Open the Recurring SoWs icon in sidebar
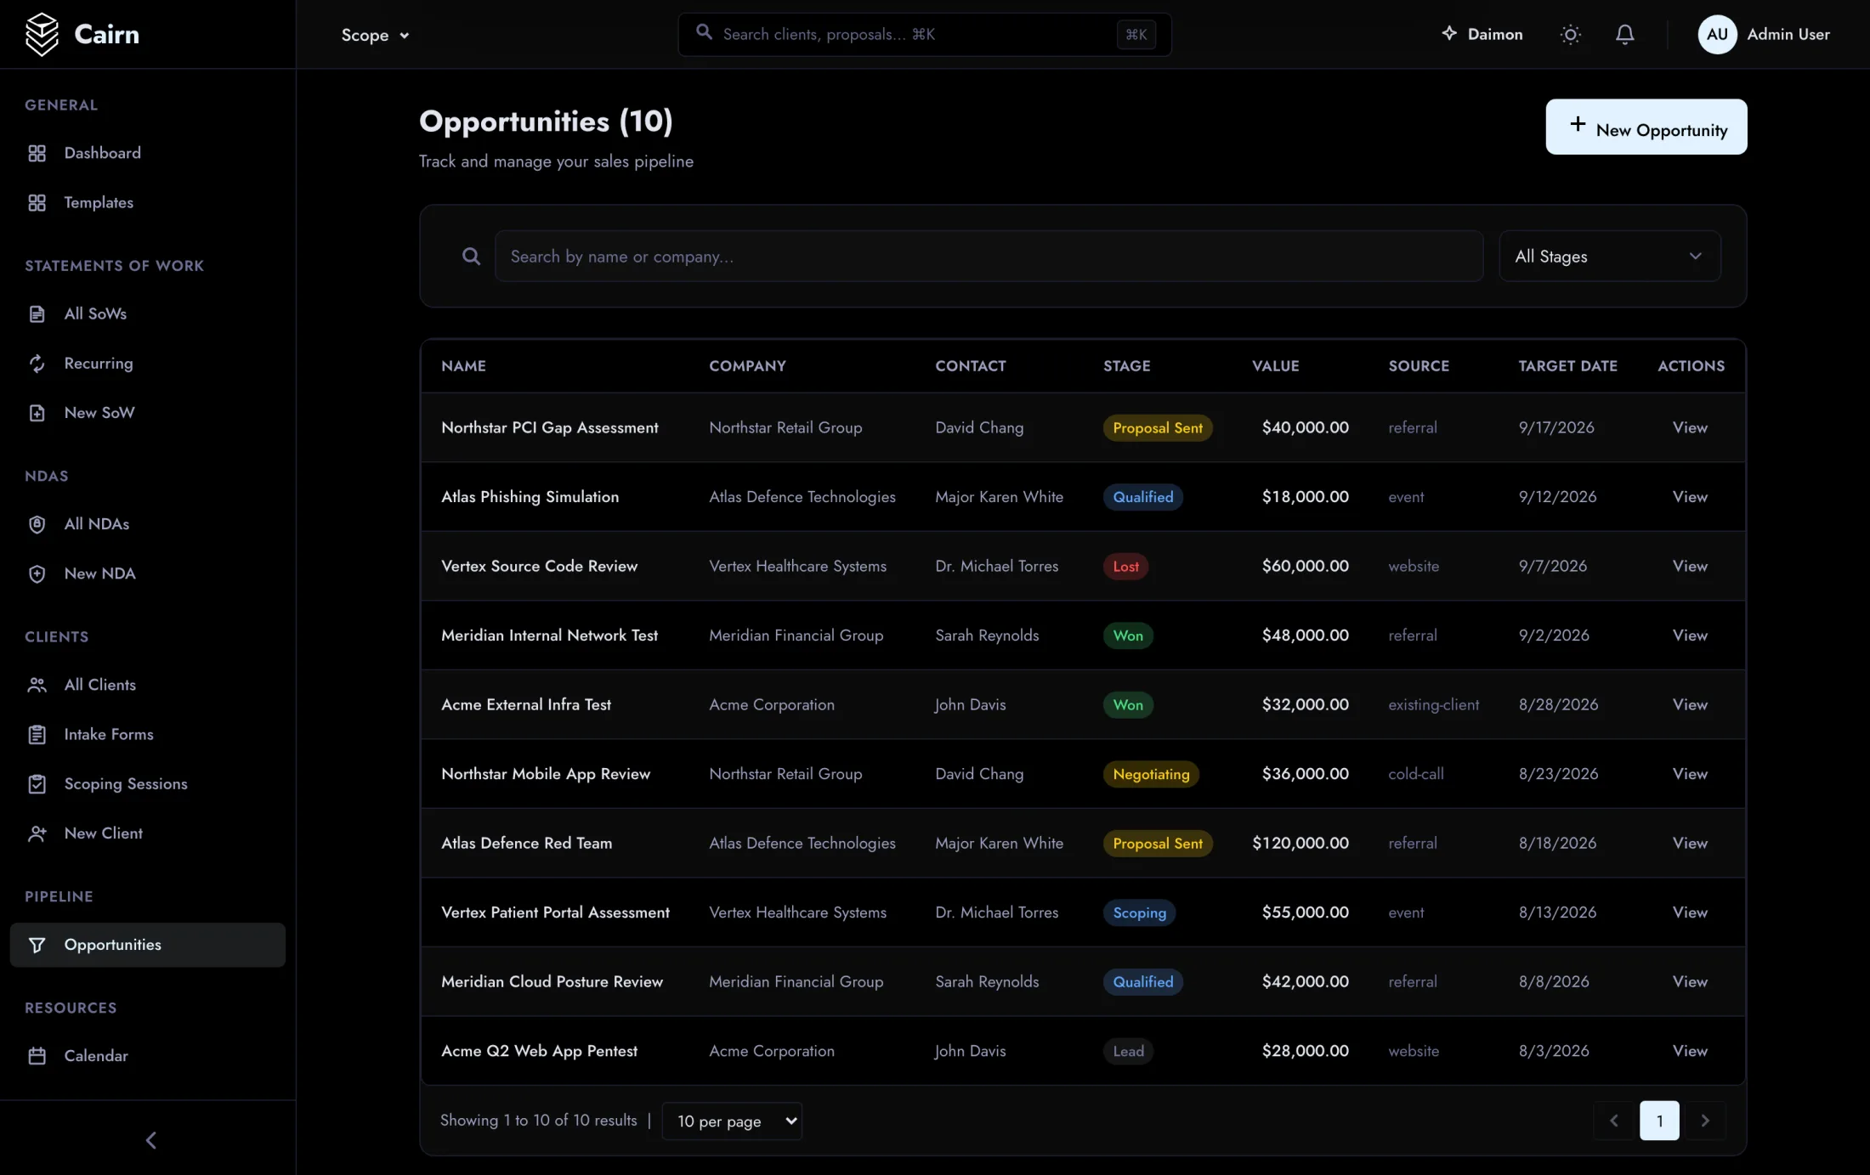Screen dimensions: 1870x1175 (x=37, y=364)
